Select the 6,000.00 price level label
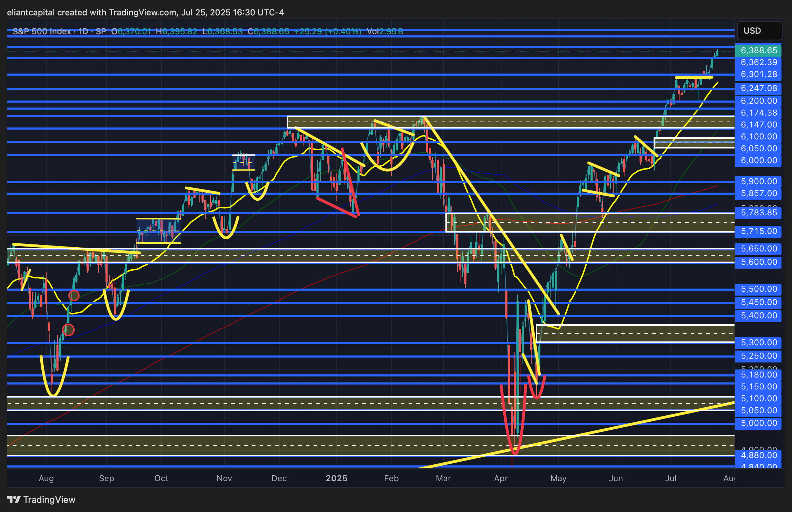792x512 pixels. (x=758, y=160)
